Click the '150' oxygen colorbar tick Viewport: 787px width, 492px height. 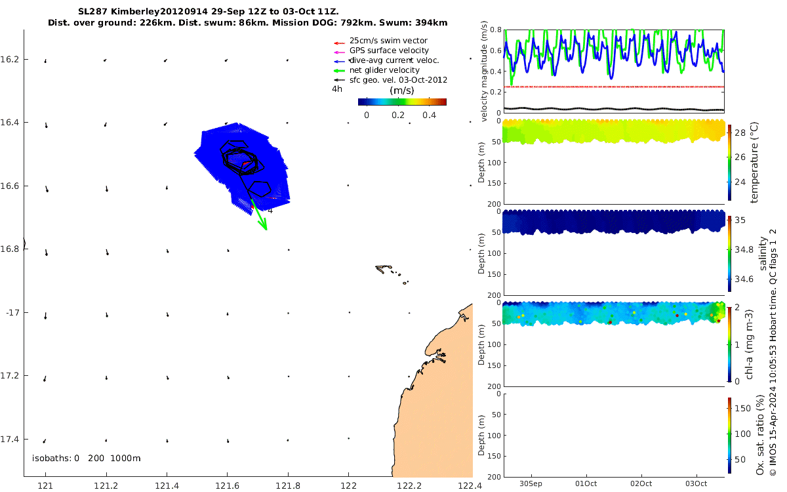tap(741, 408)
